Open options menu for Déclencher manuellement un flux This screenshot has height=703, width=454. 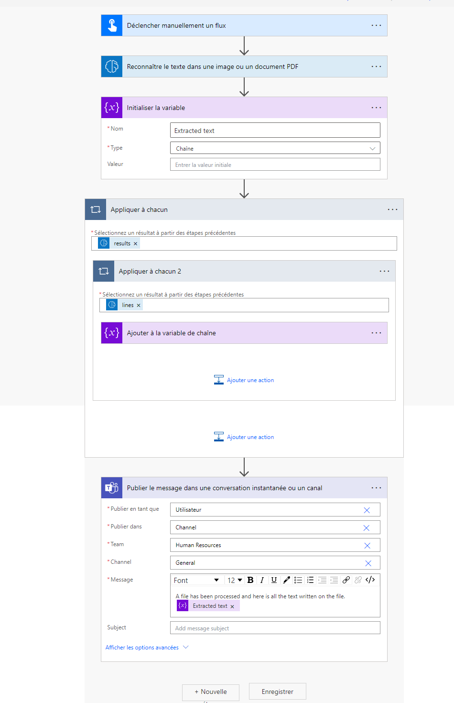(x=377, y=25)
